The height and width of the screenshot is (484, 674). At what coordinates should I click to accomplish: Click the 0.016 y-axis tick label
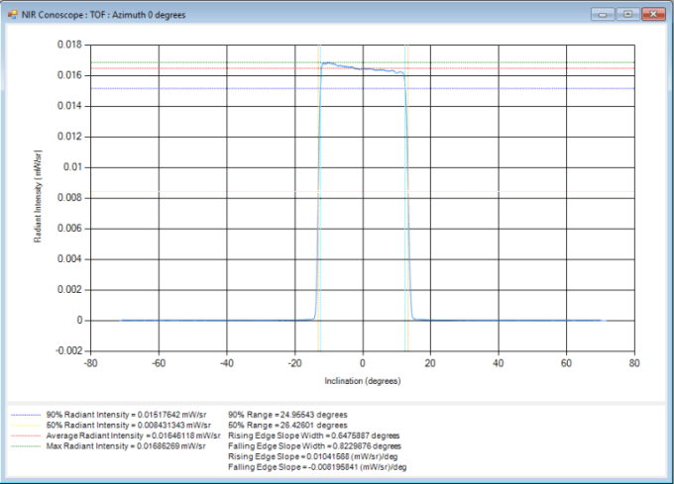(x=69, y=75)
